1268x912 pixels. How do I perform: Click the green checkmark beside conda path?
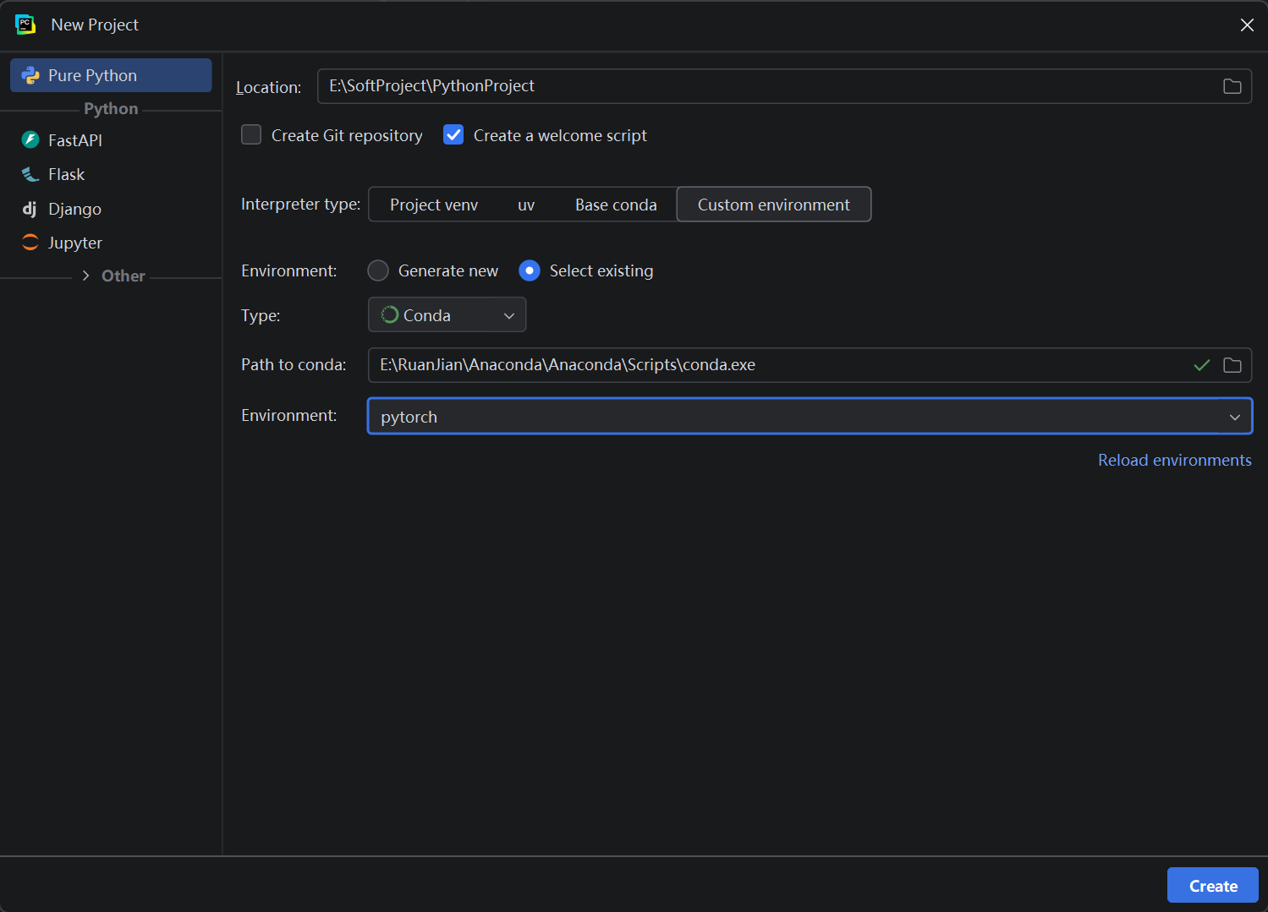[x=1201, y=365]
